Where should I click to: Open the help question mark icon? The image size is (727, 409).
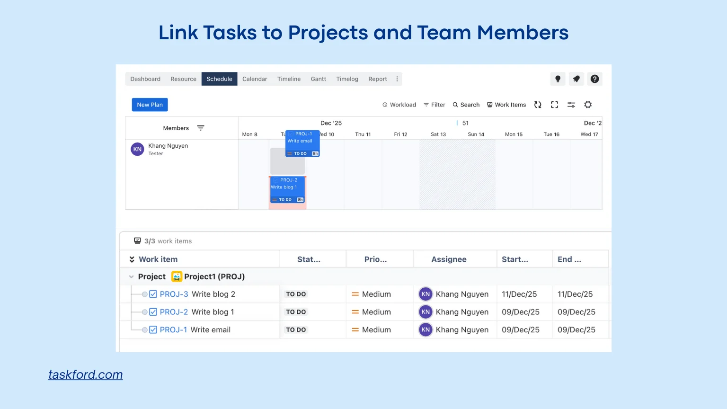coord(594,79)
